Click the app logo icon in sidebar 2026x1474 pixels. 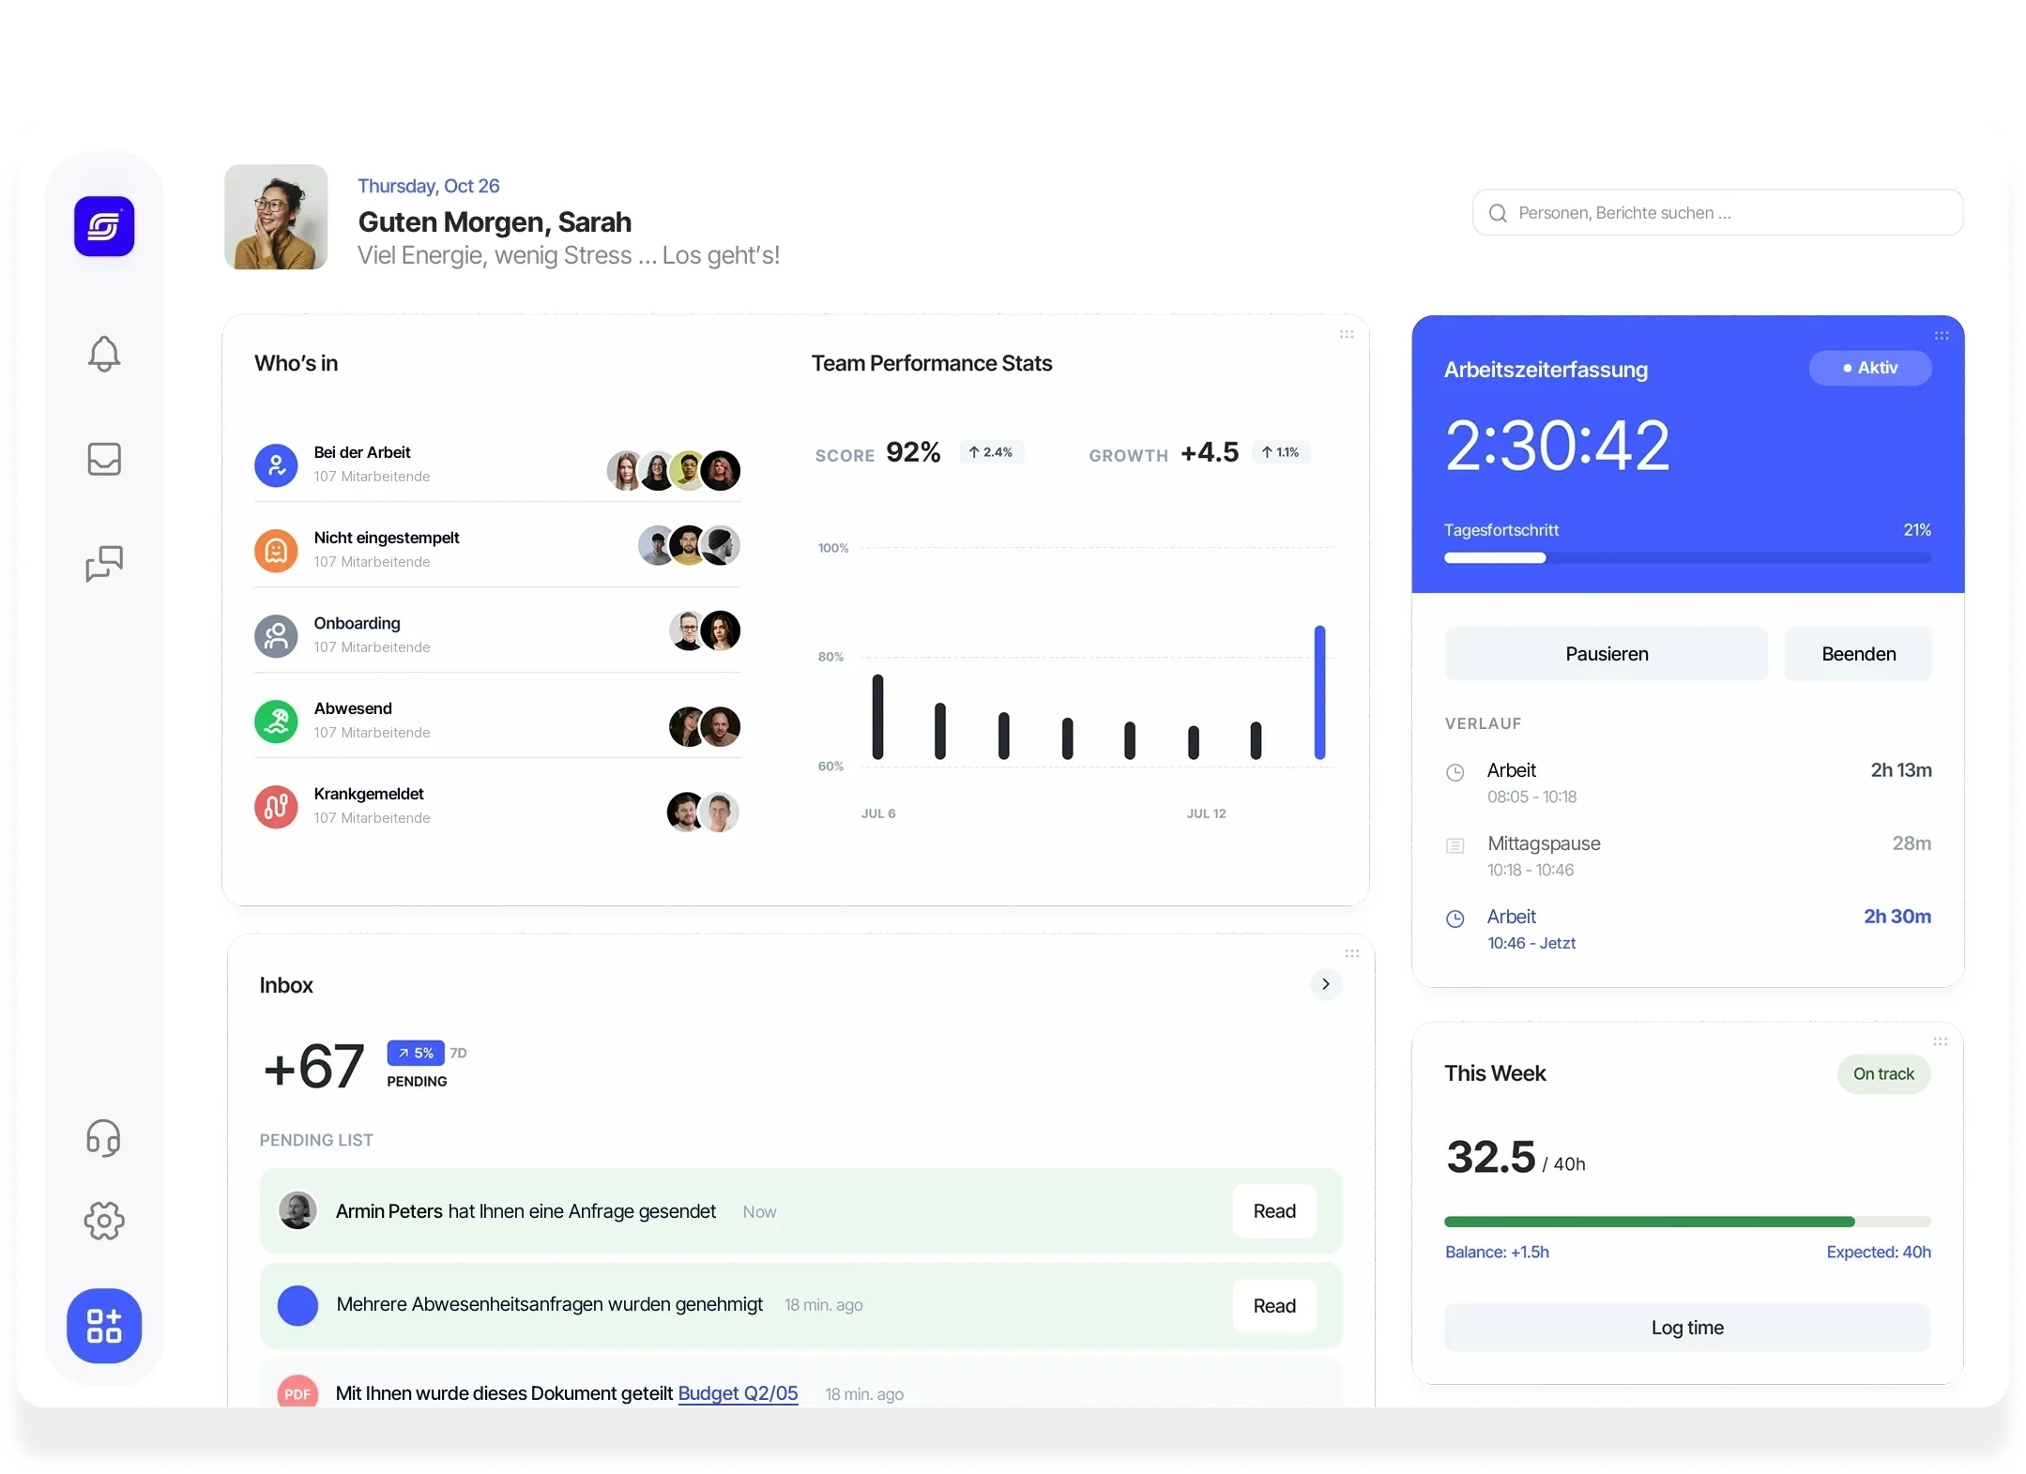pos(104,226)
